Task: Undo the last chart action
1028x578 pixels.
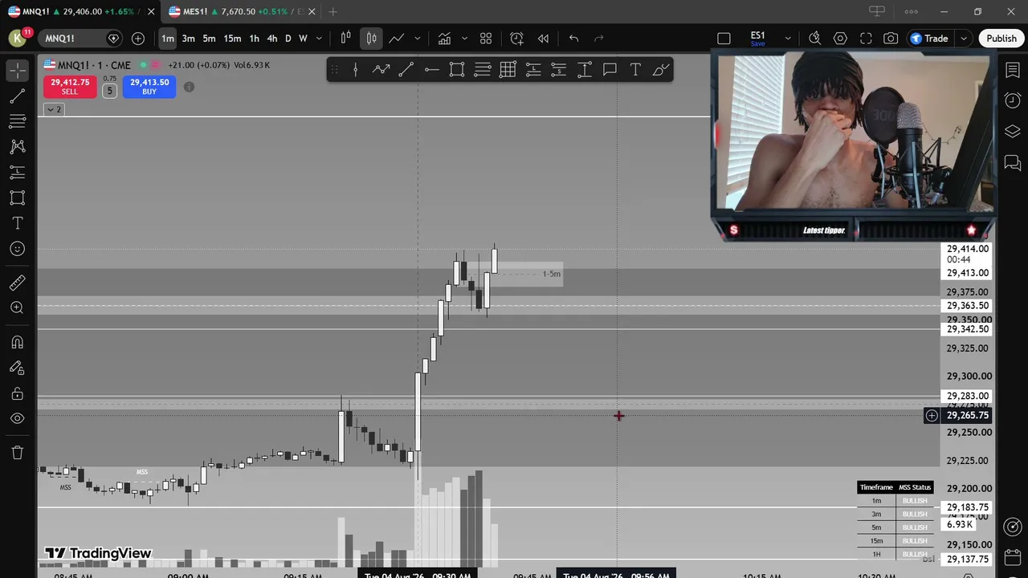Action: tap(573, 39)
